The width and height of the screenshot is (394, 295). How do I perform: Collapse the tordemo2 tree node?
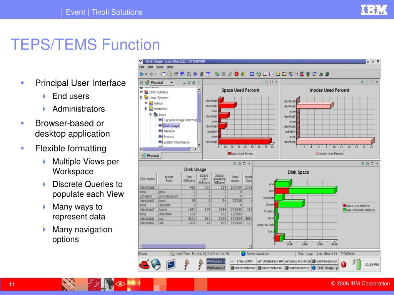146,109
